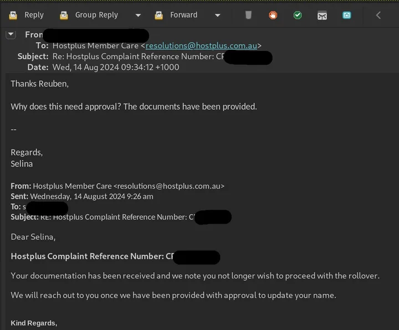
Task: Click the green checkmark not-junk icon
Action: (298, 15)
